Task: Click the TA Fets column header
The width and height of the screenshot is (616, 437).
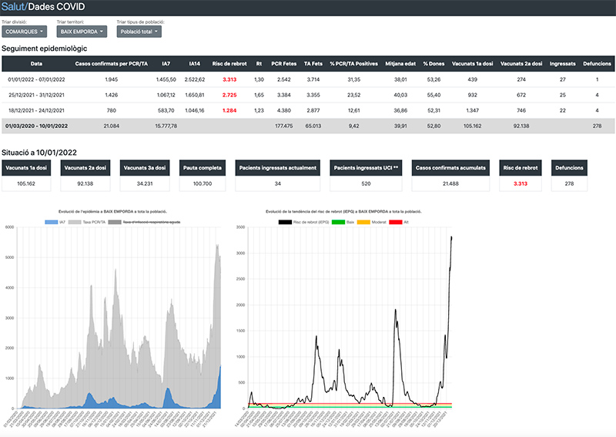Action: pyautogui.click(x=313, y=64)
